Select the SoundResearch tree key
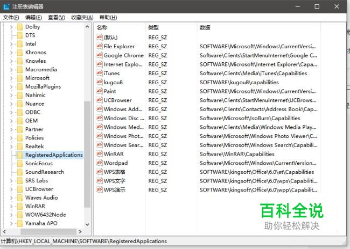The width and height of the screenshot is (350, 249). (45, 172)
